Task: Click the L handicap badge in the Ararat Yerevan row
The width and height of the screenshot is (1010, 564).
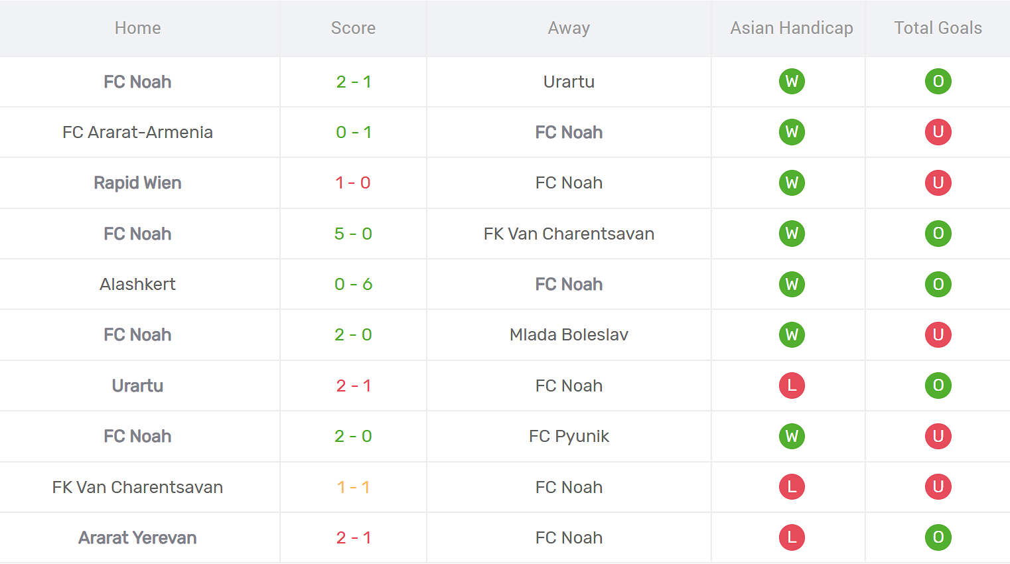Action: (792, 537)
